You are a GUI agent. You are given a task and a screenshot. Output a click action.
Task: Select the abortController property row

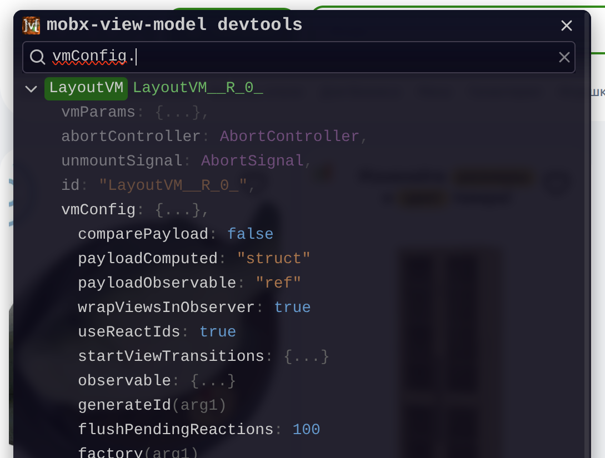[x=214, y=137]
